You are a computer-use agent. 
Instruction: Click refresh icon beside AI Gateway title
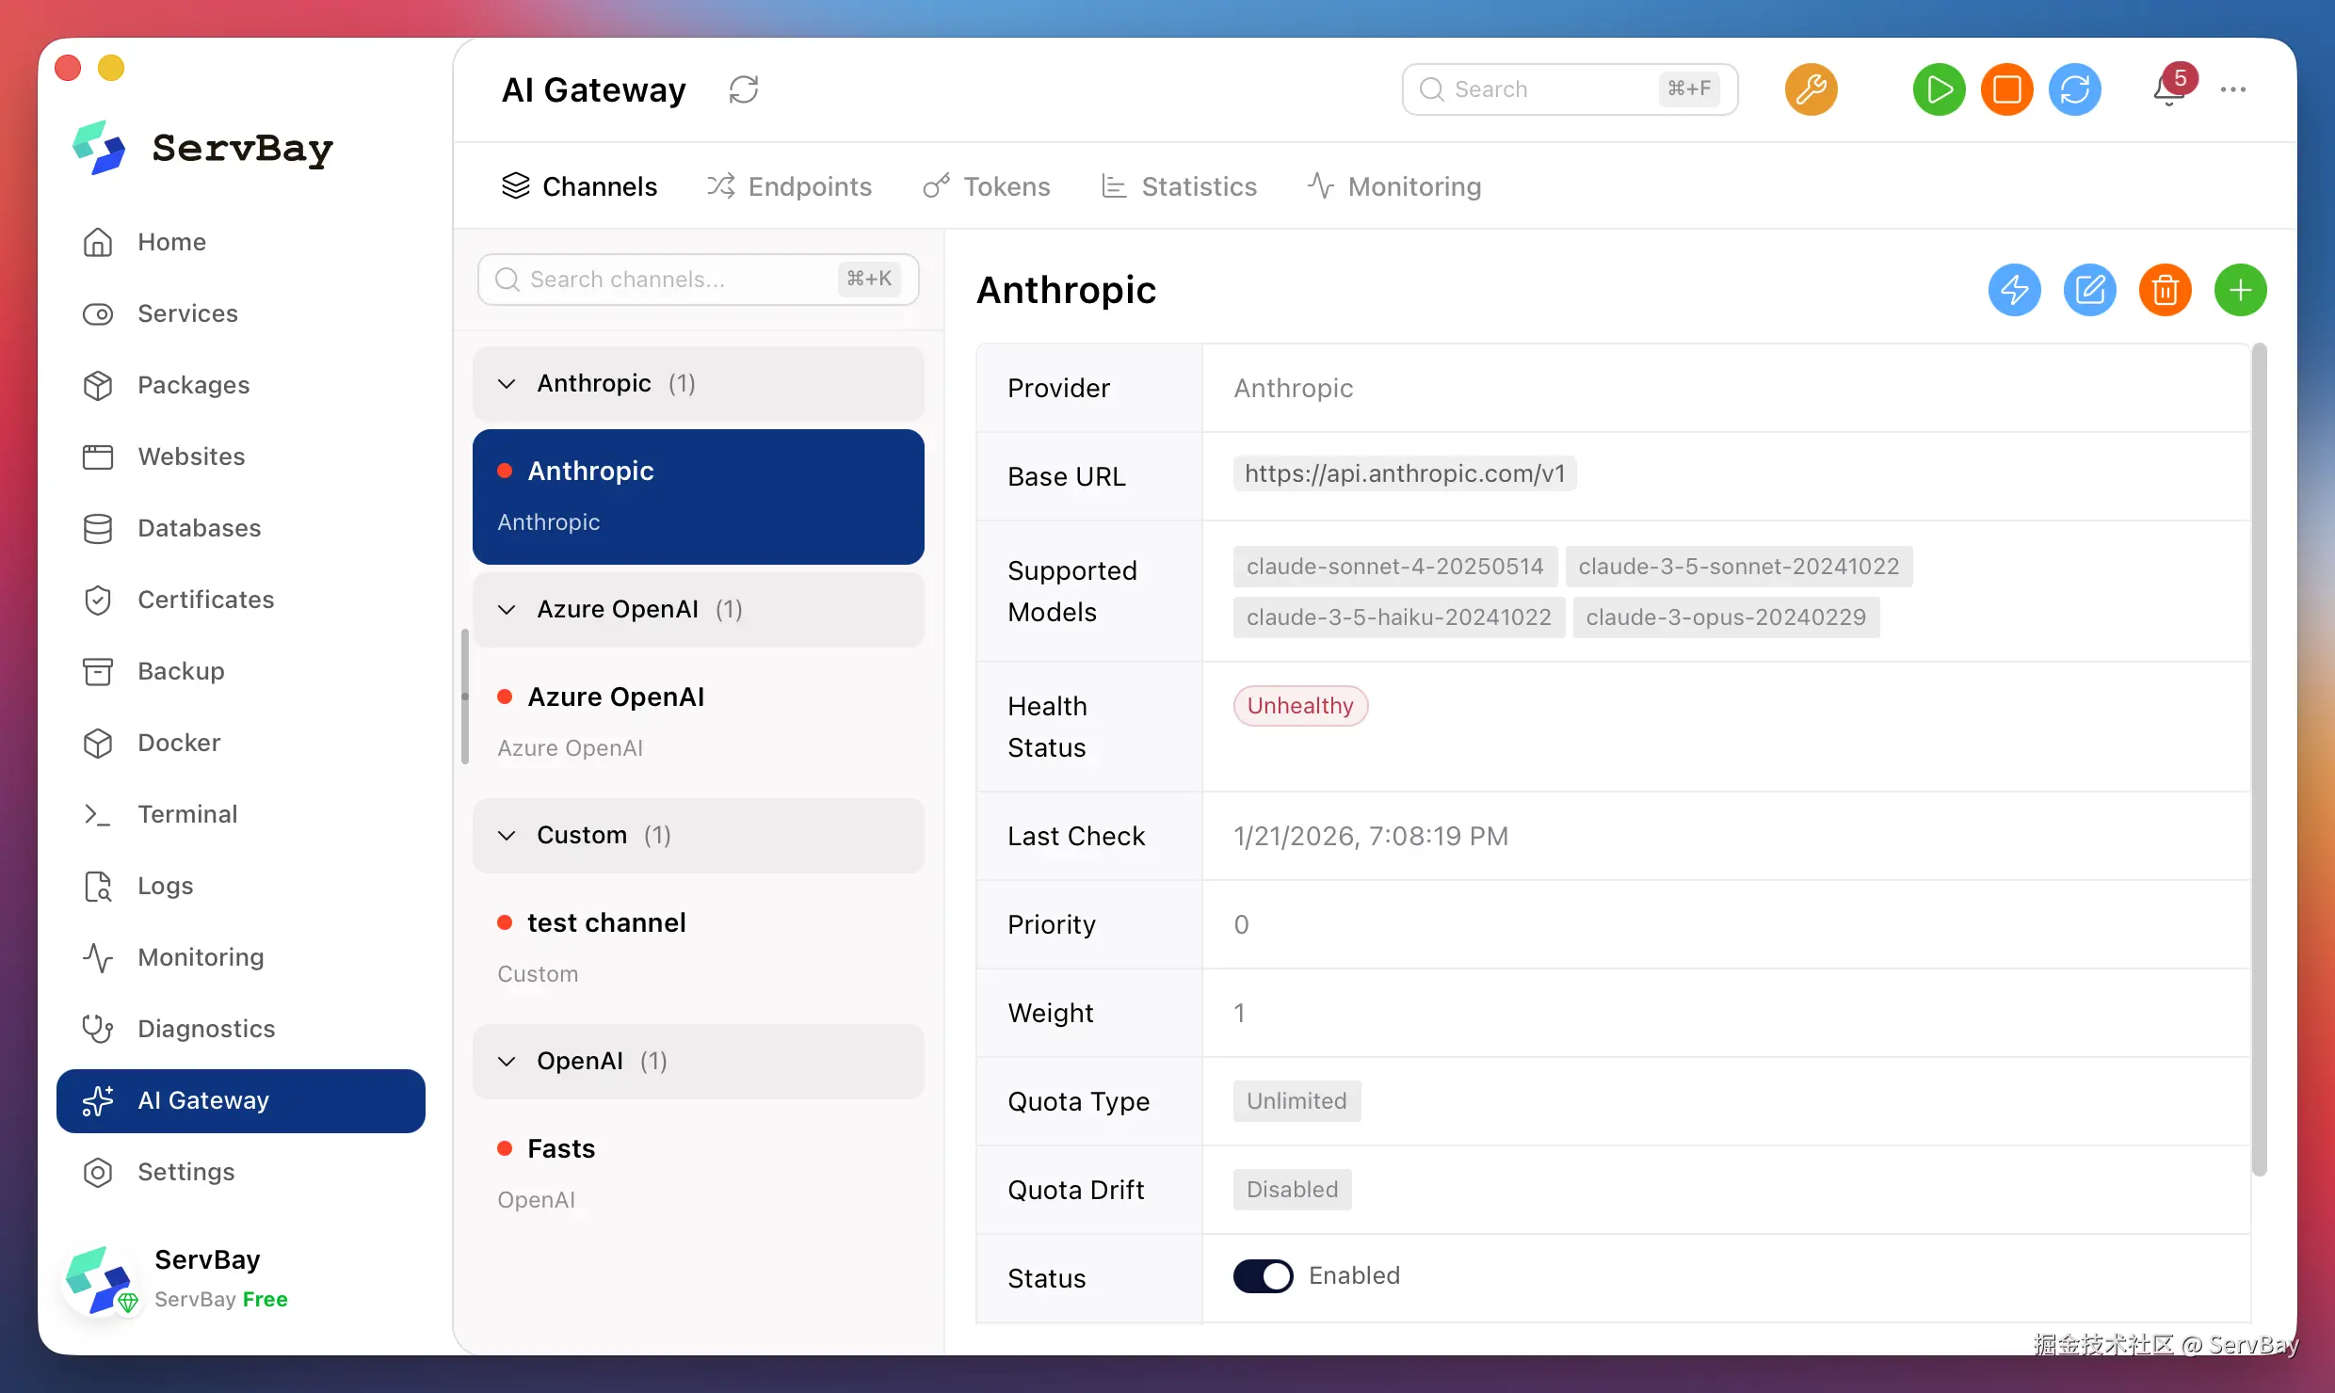(x=743, y=89)
